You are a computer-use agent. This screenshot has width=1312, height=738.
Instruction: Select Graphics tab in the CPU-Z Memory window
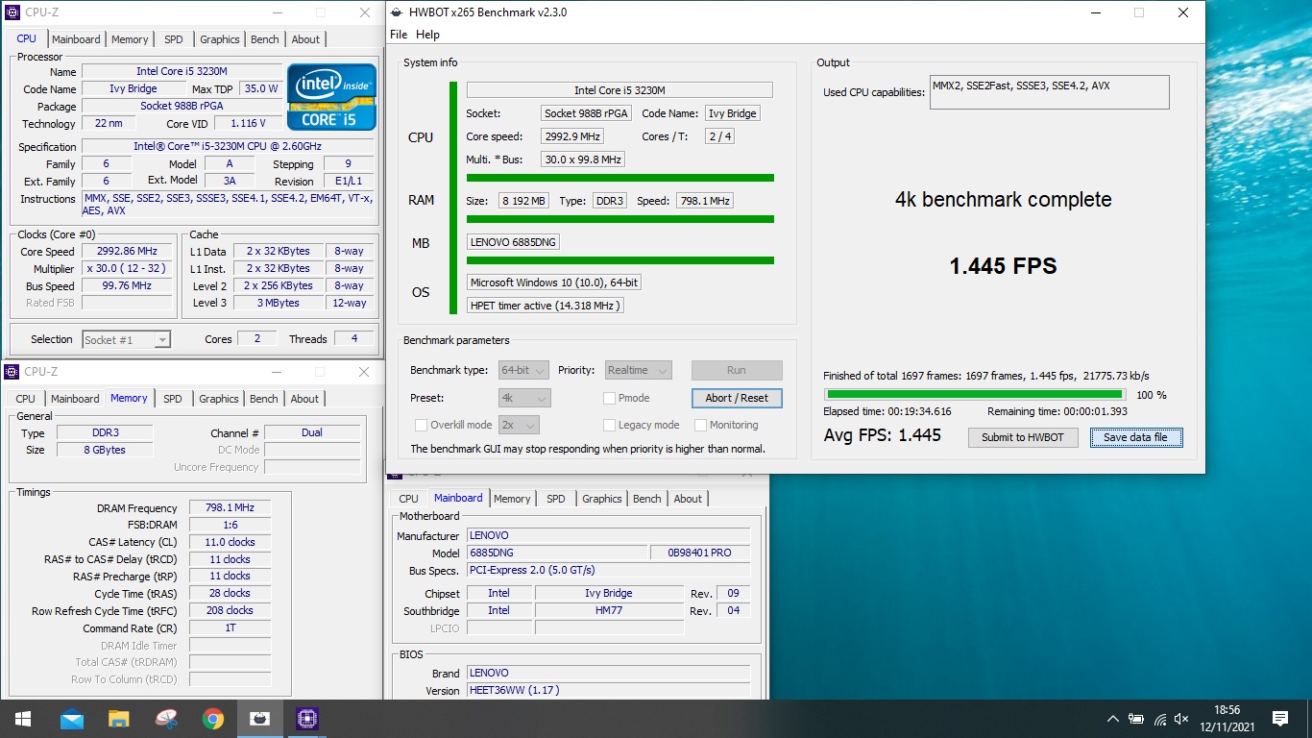[x=219, y=399]
